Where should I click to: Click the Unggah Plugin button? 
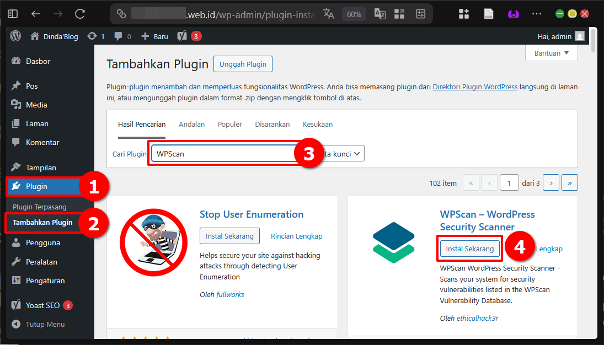click(243, 63)
